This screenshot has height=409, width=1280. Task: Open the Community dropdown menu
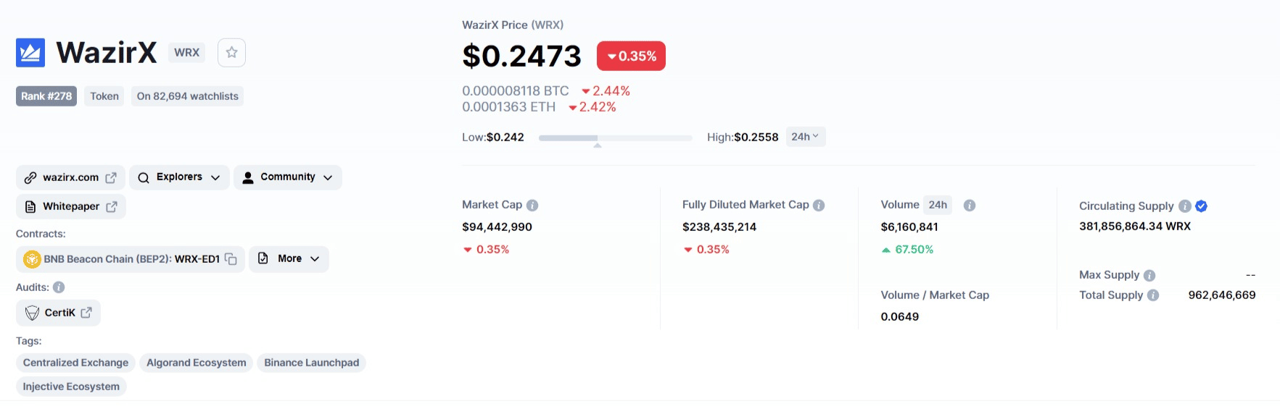pyautogui.click(x=288, y=177)
